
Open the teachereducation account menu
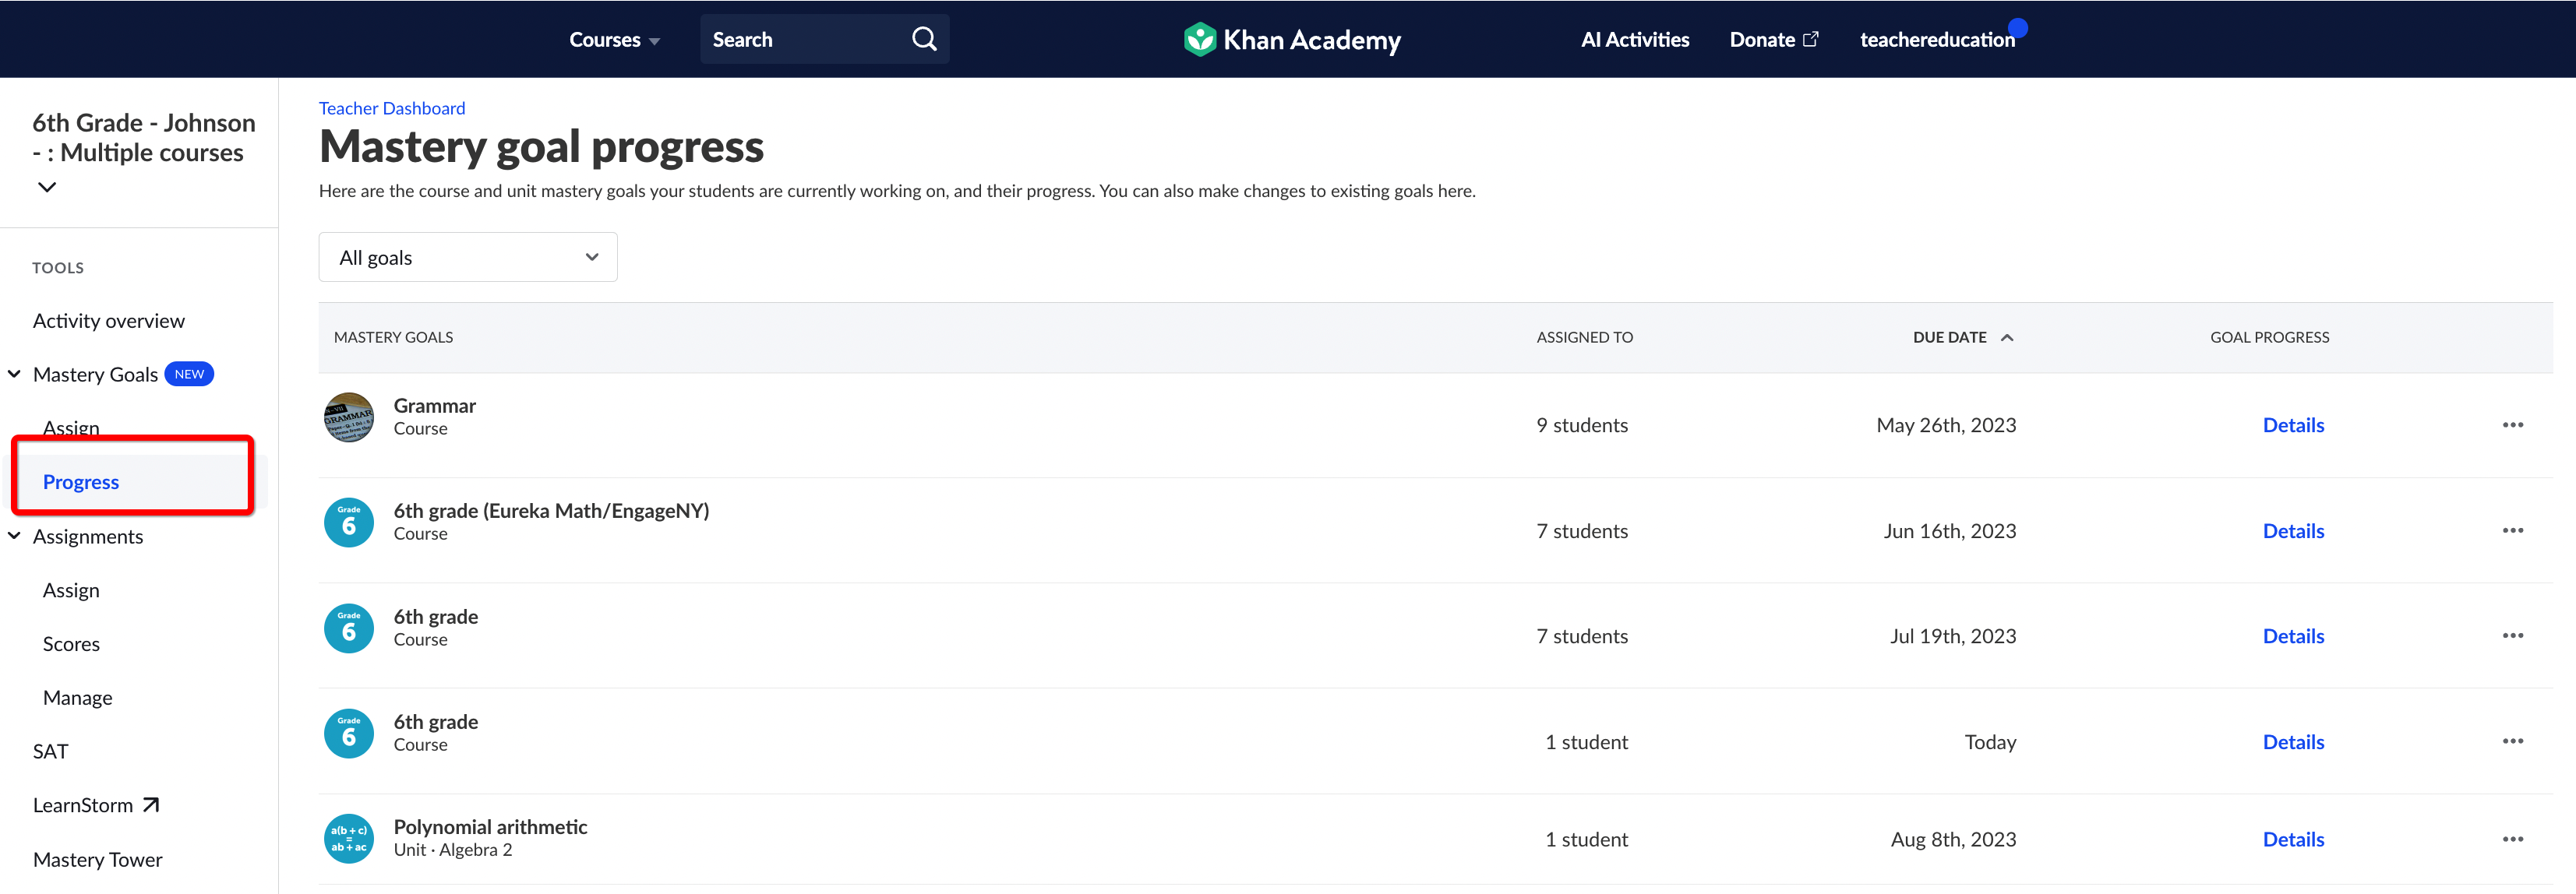(1936, 40)
